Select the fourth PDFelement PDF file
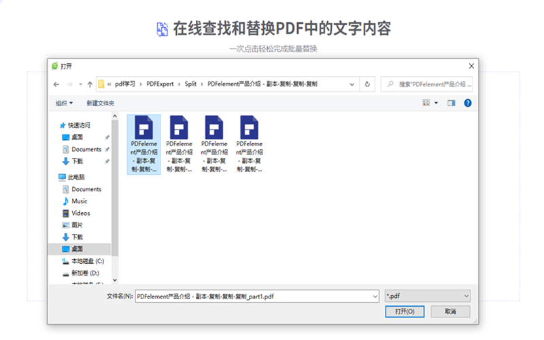 (x=249, y=144)
